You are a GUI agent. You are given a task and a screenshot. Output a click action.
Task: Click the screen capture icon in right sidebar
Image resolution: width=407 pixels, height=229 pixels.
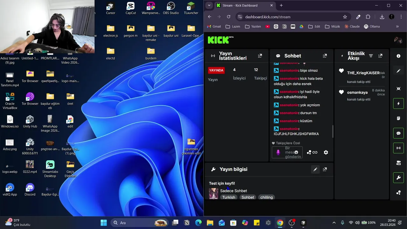coord(398,89)
